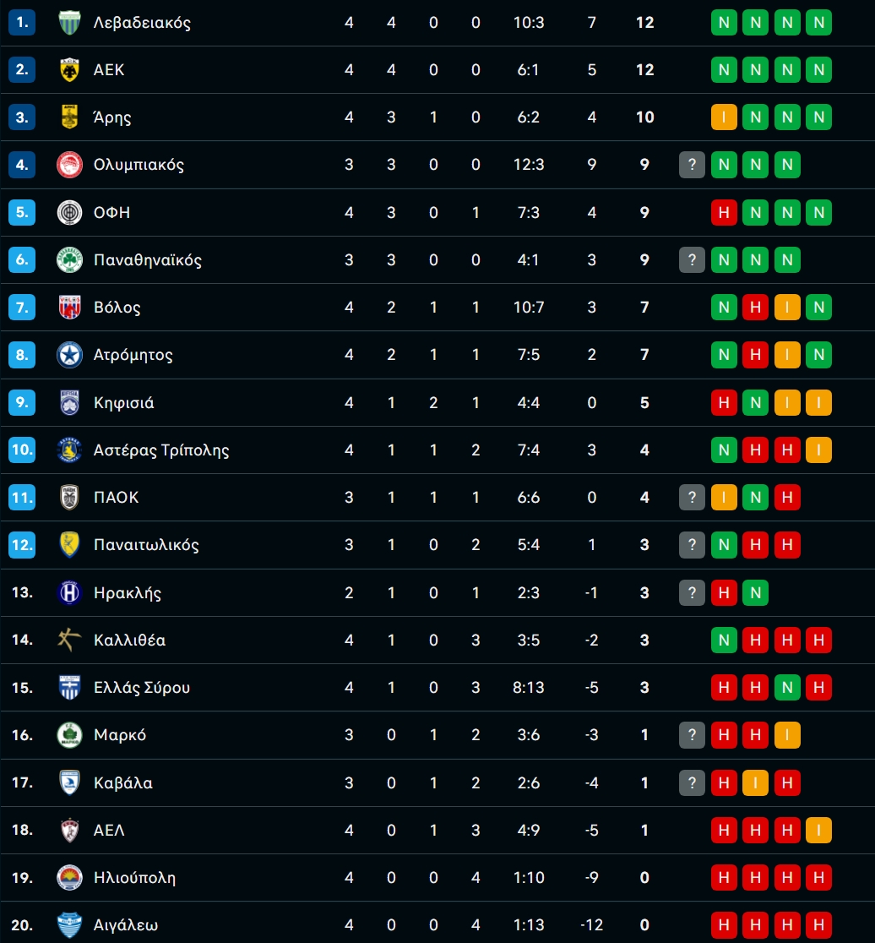The height and width of the screenshot is (943, 875).
Task: Open the Άρης team page link
Action: click(x=112, y=117)
